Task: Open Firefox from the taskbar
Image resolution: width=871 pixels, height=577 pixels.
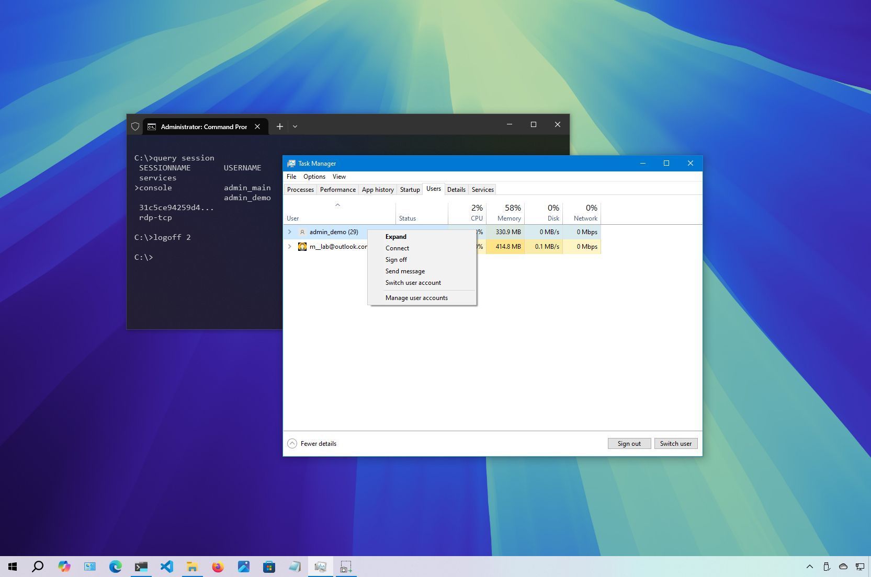Action: click(x=218, y=567)
